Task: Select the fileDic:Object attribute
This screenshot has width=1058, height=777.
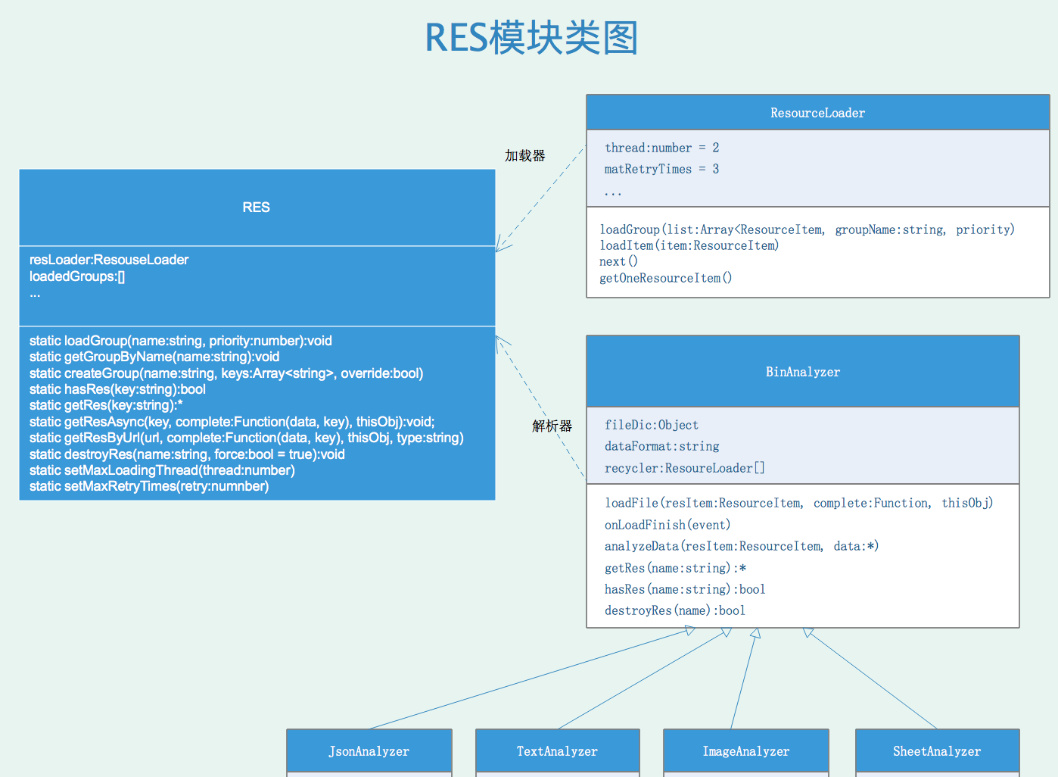Action: 651,425
